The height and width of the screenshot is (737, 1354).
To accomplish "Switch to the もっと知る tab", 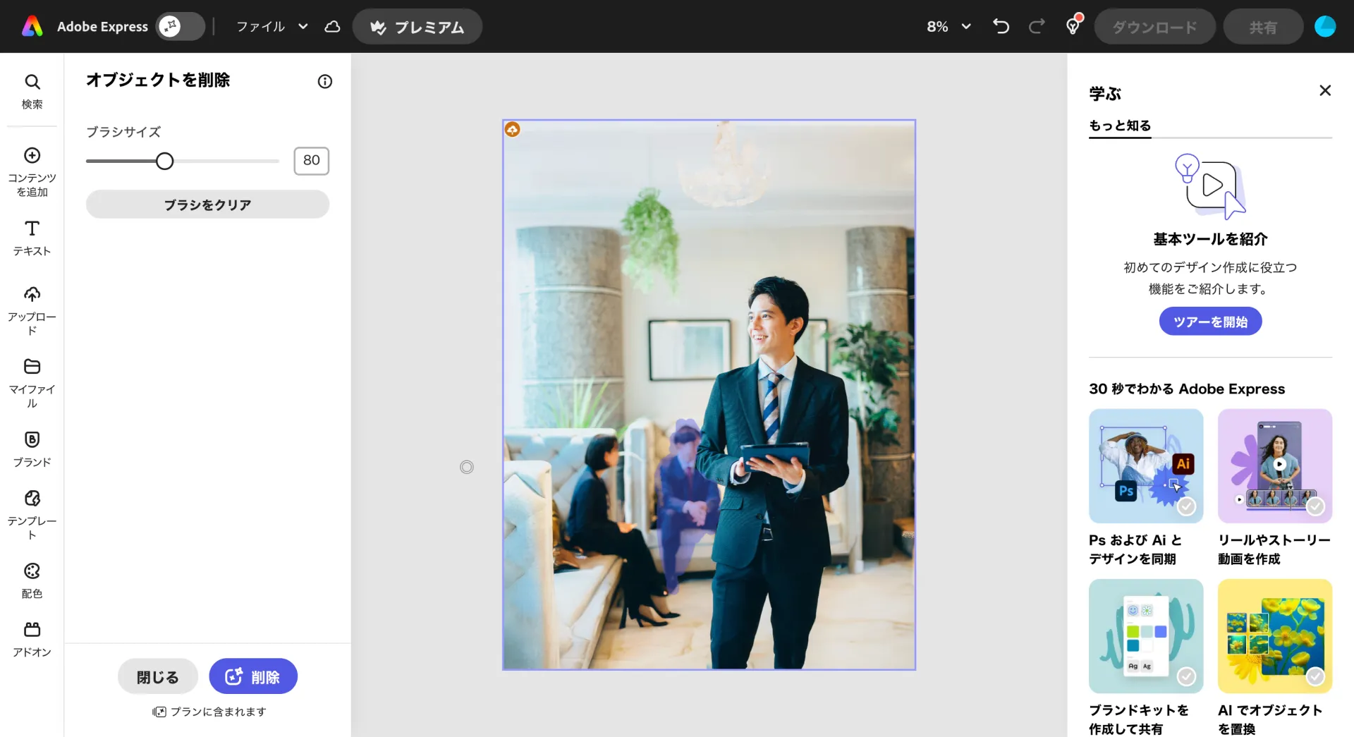I will click(1120, 126).
